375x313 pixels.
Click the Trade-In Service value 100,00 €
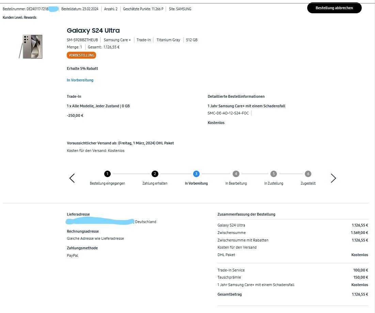coord(361,270)
